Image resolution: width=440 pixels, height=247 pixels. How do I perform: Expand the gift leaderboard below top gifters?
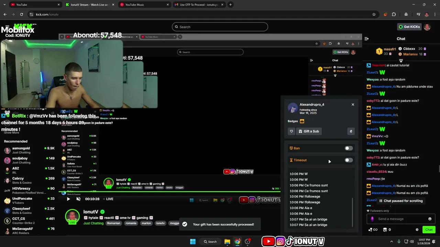click(x=401, y=60)
